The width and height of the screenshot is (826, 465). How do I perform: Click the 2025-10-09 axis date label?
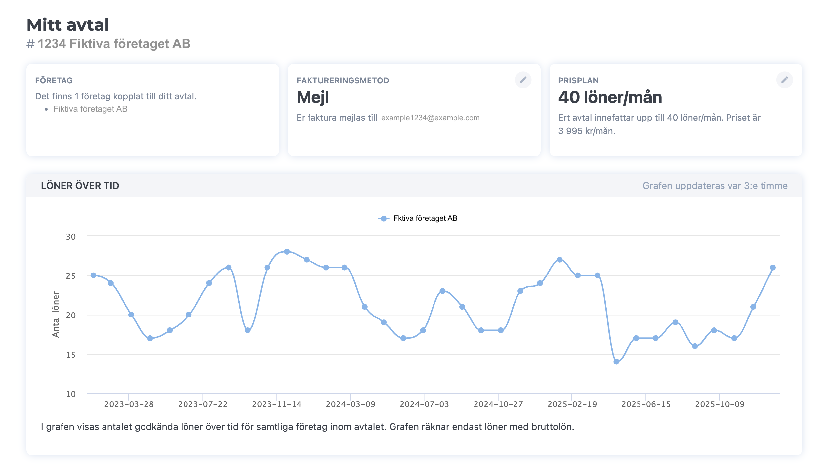point(720,404)
